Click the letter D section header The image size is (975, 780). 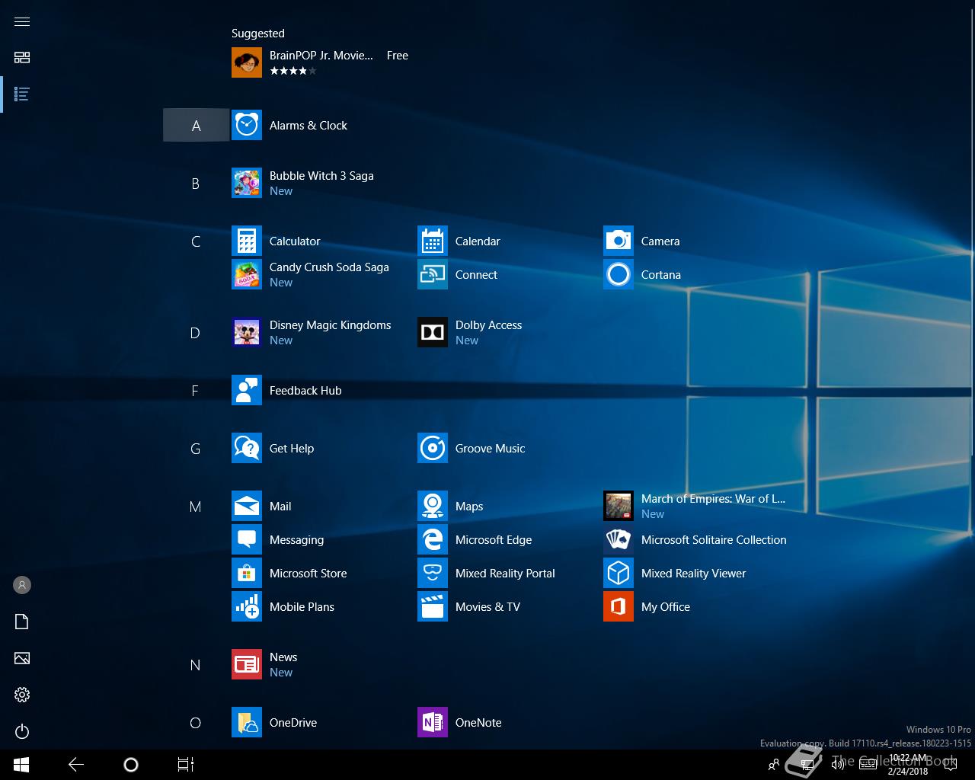[x=196, y=333]
